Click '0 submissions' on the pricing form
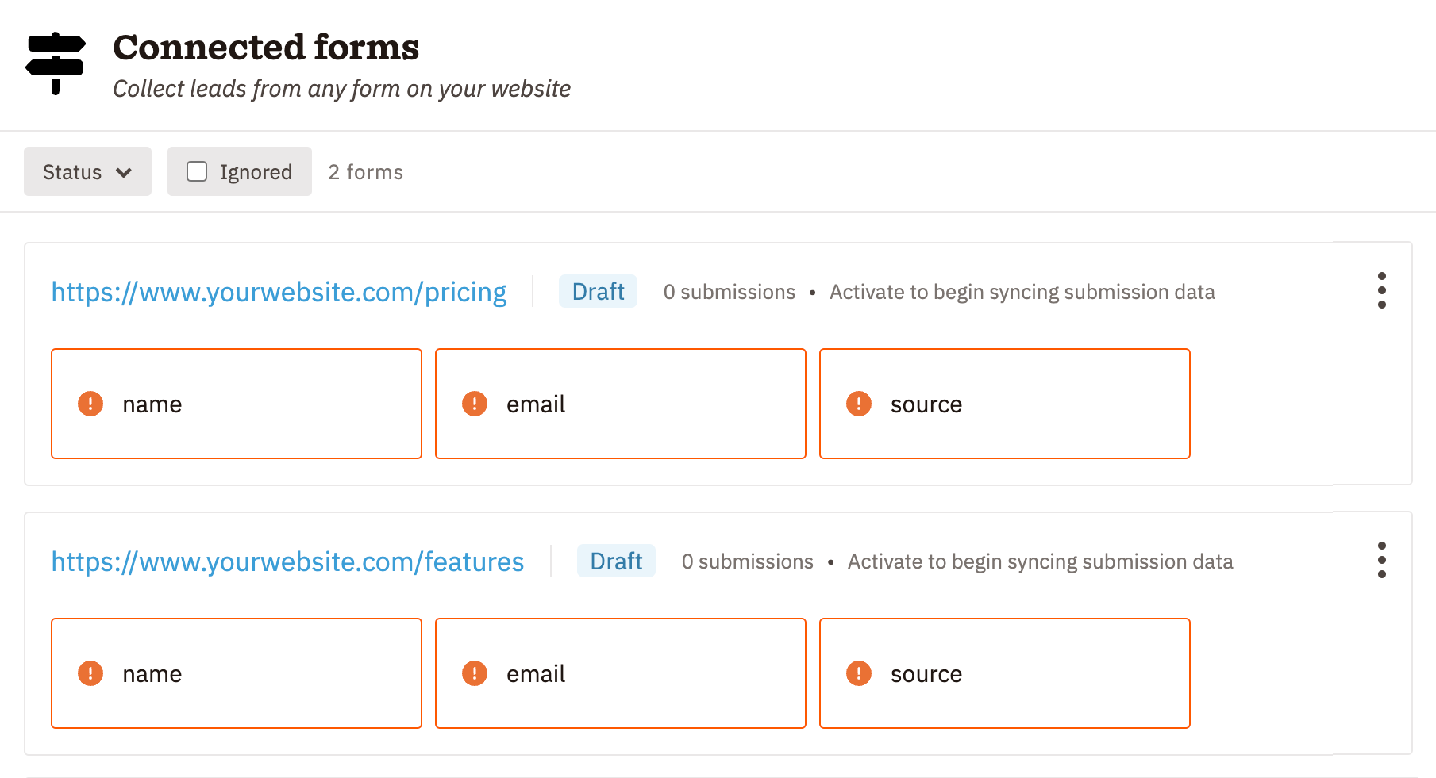1436x778 pixels. 730,292
